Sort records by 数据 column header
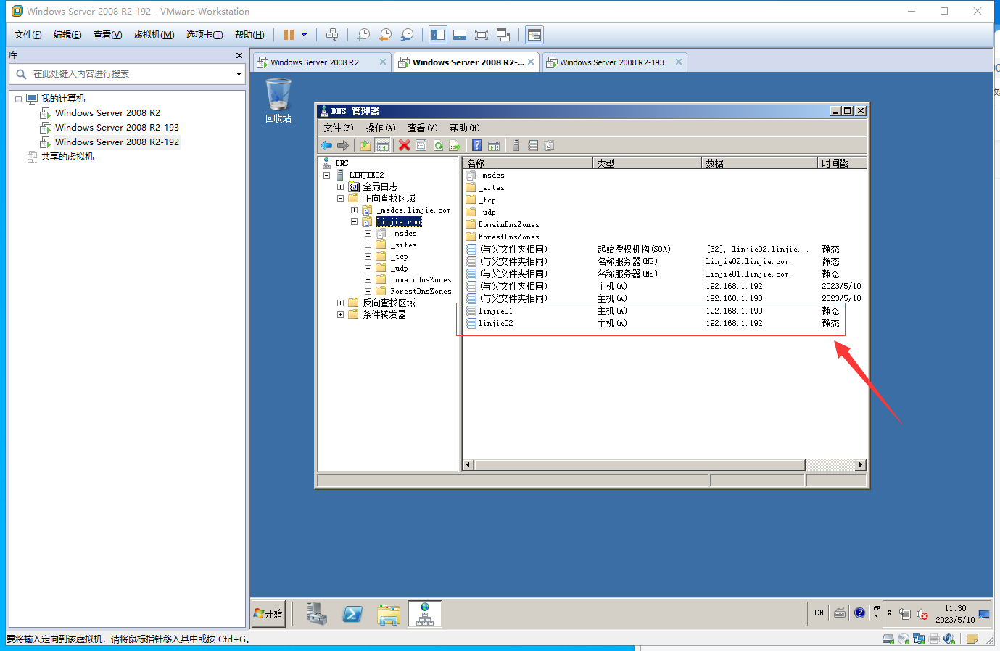This screenshot has height=651, width=1000. 760,163
